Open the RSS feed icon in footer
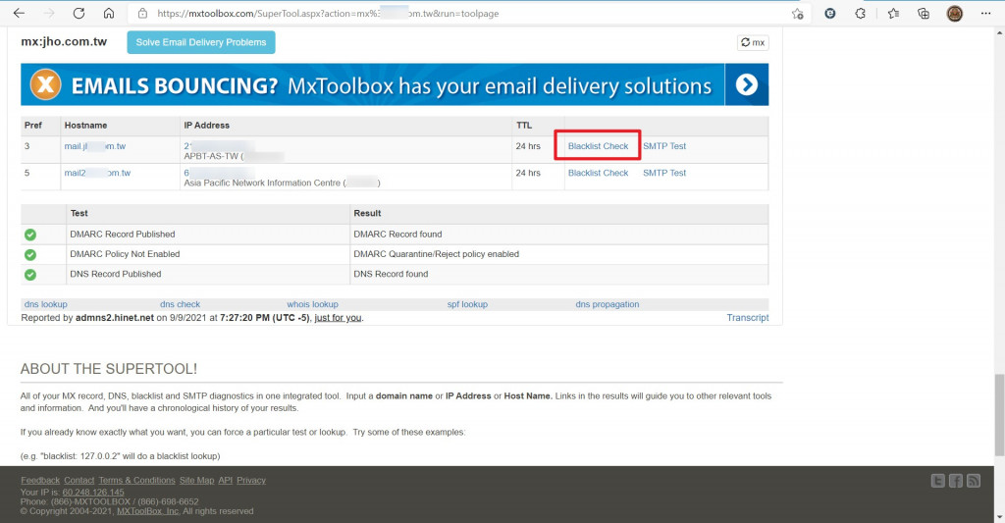Image resolution: width=1005 pixels, height=523 pixels. click(x=973, y=481)
